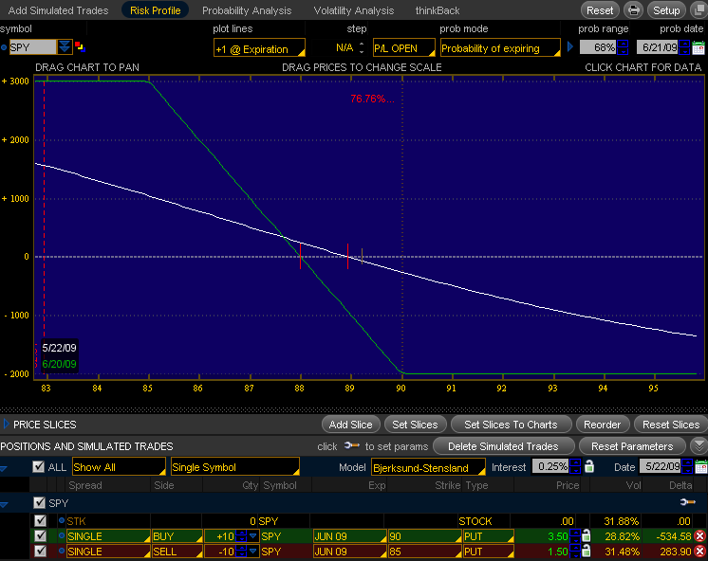
Task: Open the Volatility Analysis tab
Action: [x=354, y=10]
